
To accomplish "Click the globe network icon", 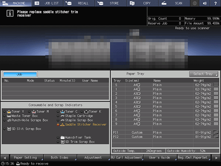I will (194, 3).
